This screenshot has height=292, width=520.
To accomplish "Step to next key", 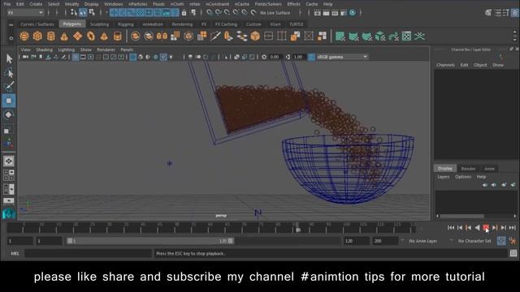I will 495,227.
